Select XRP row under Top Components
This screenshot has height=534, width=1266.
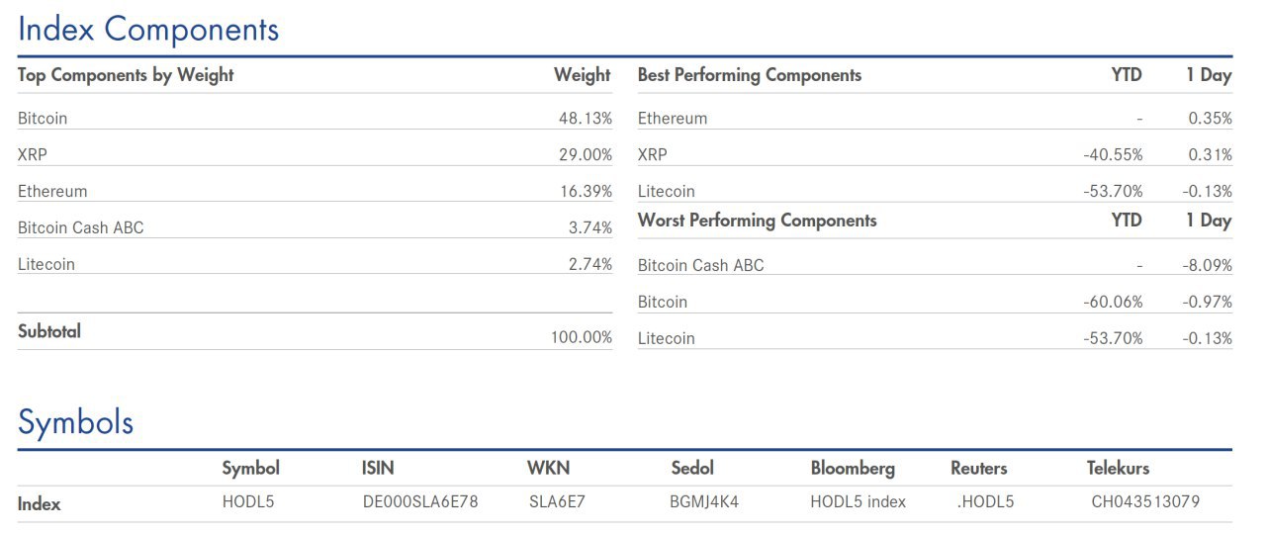click(315, 155)
